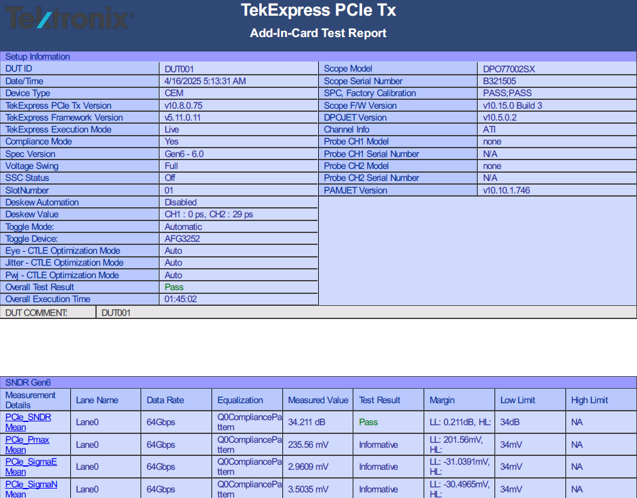This screenshot has width=637, height=498.
Task: Select the DUT comment value 'DUT001'
Action: tap(115, 313)
